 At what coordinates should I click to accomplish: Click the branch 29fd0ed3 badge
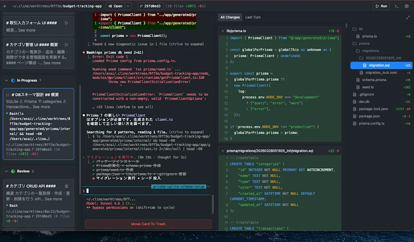150,6
